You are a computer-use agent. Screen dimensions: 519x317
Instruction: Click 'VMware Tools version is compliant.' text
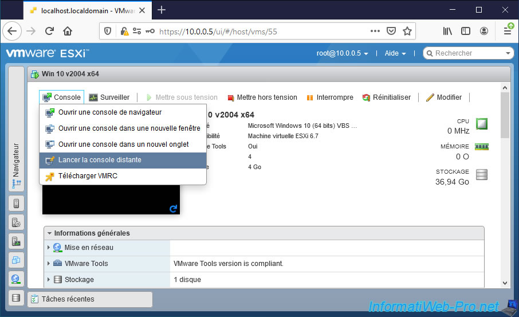coord(229,264)
